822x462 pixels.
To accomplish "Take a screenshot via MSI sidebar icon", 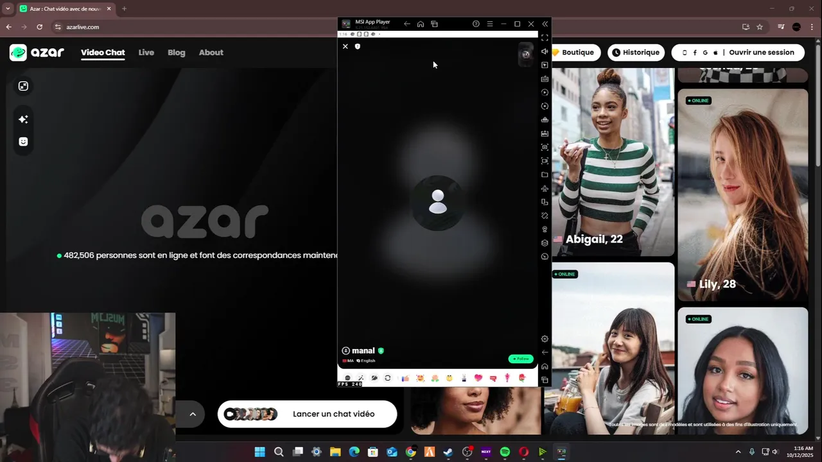I will [545, 147].
